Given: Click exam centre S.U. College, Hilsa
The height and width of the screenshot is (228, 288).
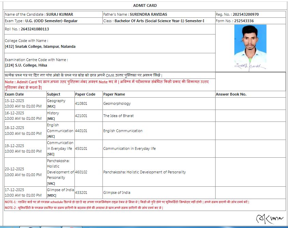Looking at the screenshot, I should (x=26, y=65).
